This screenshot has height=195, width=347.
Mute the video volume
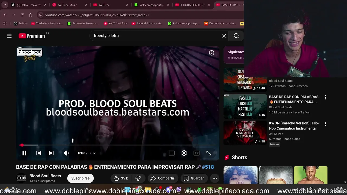pyautogui.click(x=66, y=153)
